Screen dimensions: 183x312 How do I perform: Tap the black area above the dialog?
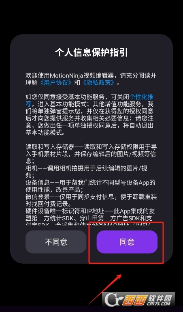tap(91, 17)
